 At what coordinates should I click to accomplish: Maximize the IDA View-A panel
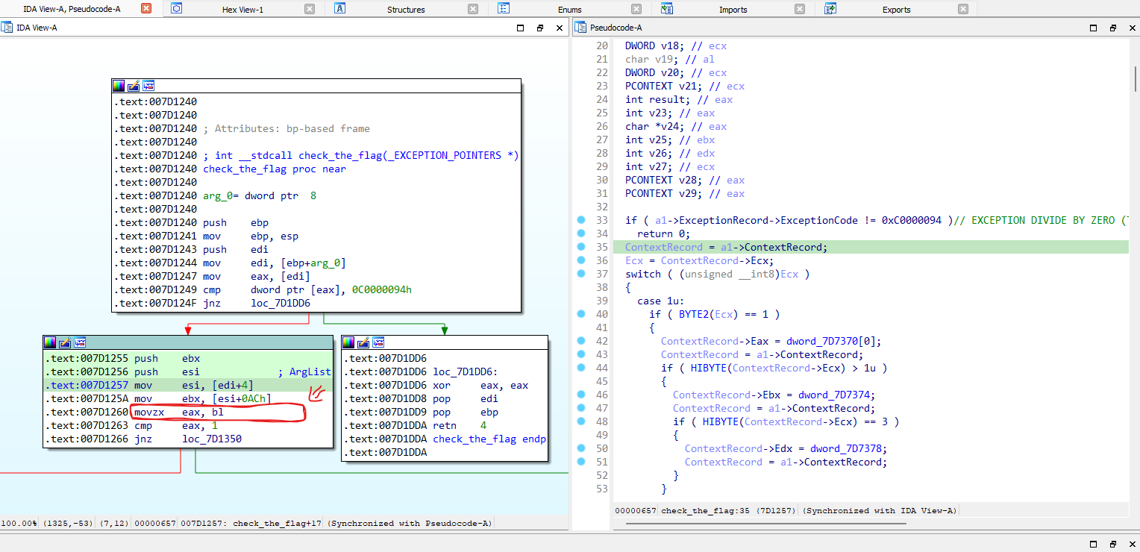click(x=521, y=28)
